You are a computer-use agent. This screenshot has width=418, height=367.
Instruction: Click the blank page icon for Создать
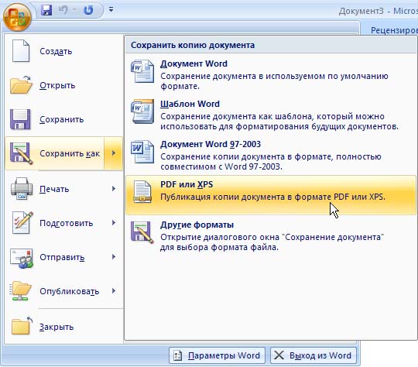tap(21, 50)
